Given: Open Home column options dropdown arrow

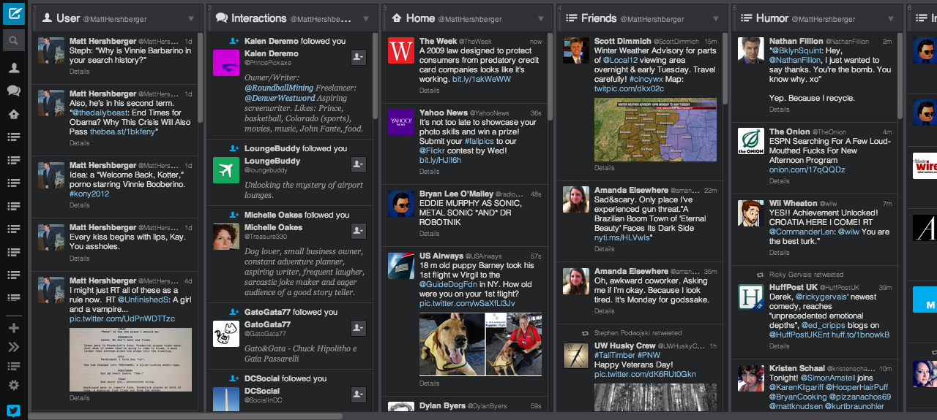Looking at the screenshot, I should pyautogui.click(x=541, y=19).
